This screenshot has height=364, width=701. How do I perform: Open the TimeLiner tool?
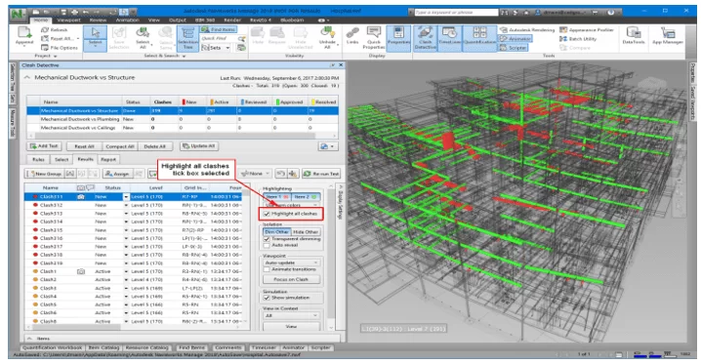pyautogui.click(x=449, y=37)
